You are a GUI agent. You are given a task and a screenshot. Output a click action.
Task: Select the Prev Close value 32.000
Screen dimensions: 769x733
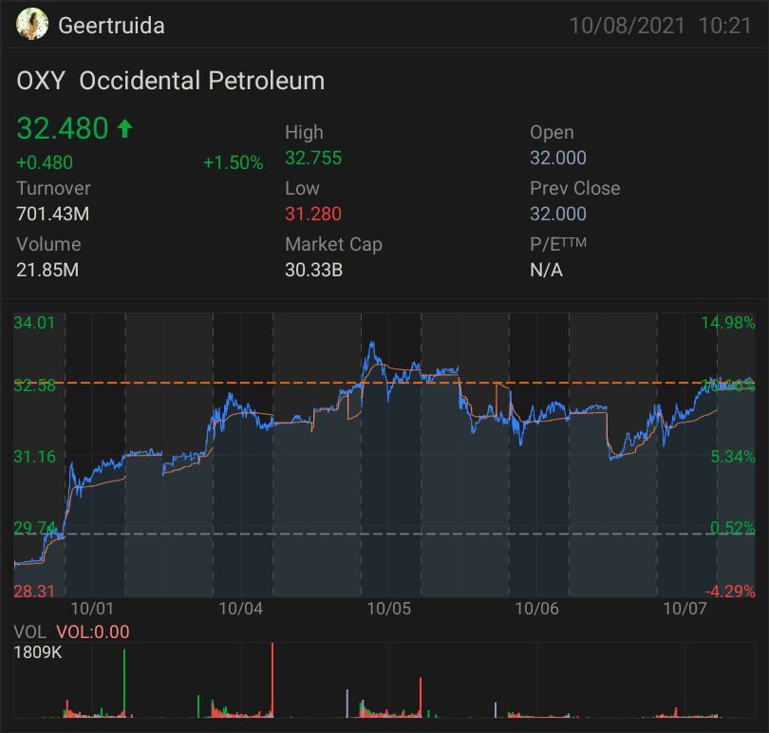pos(557,214)
